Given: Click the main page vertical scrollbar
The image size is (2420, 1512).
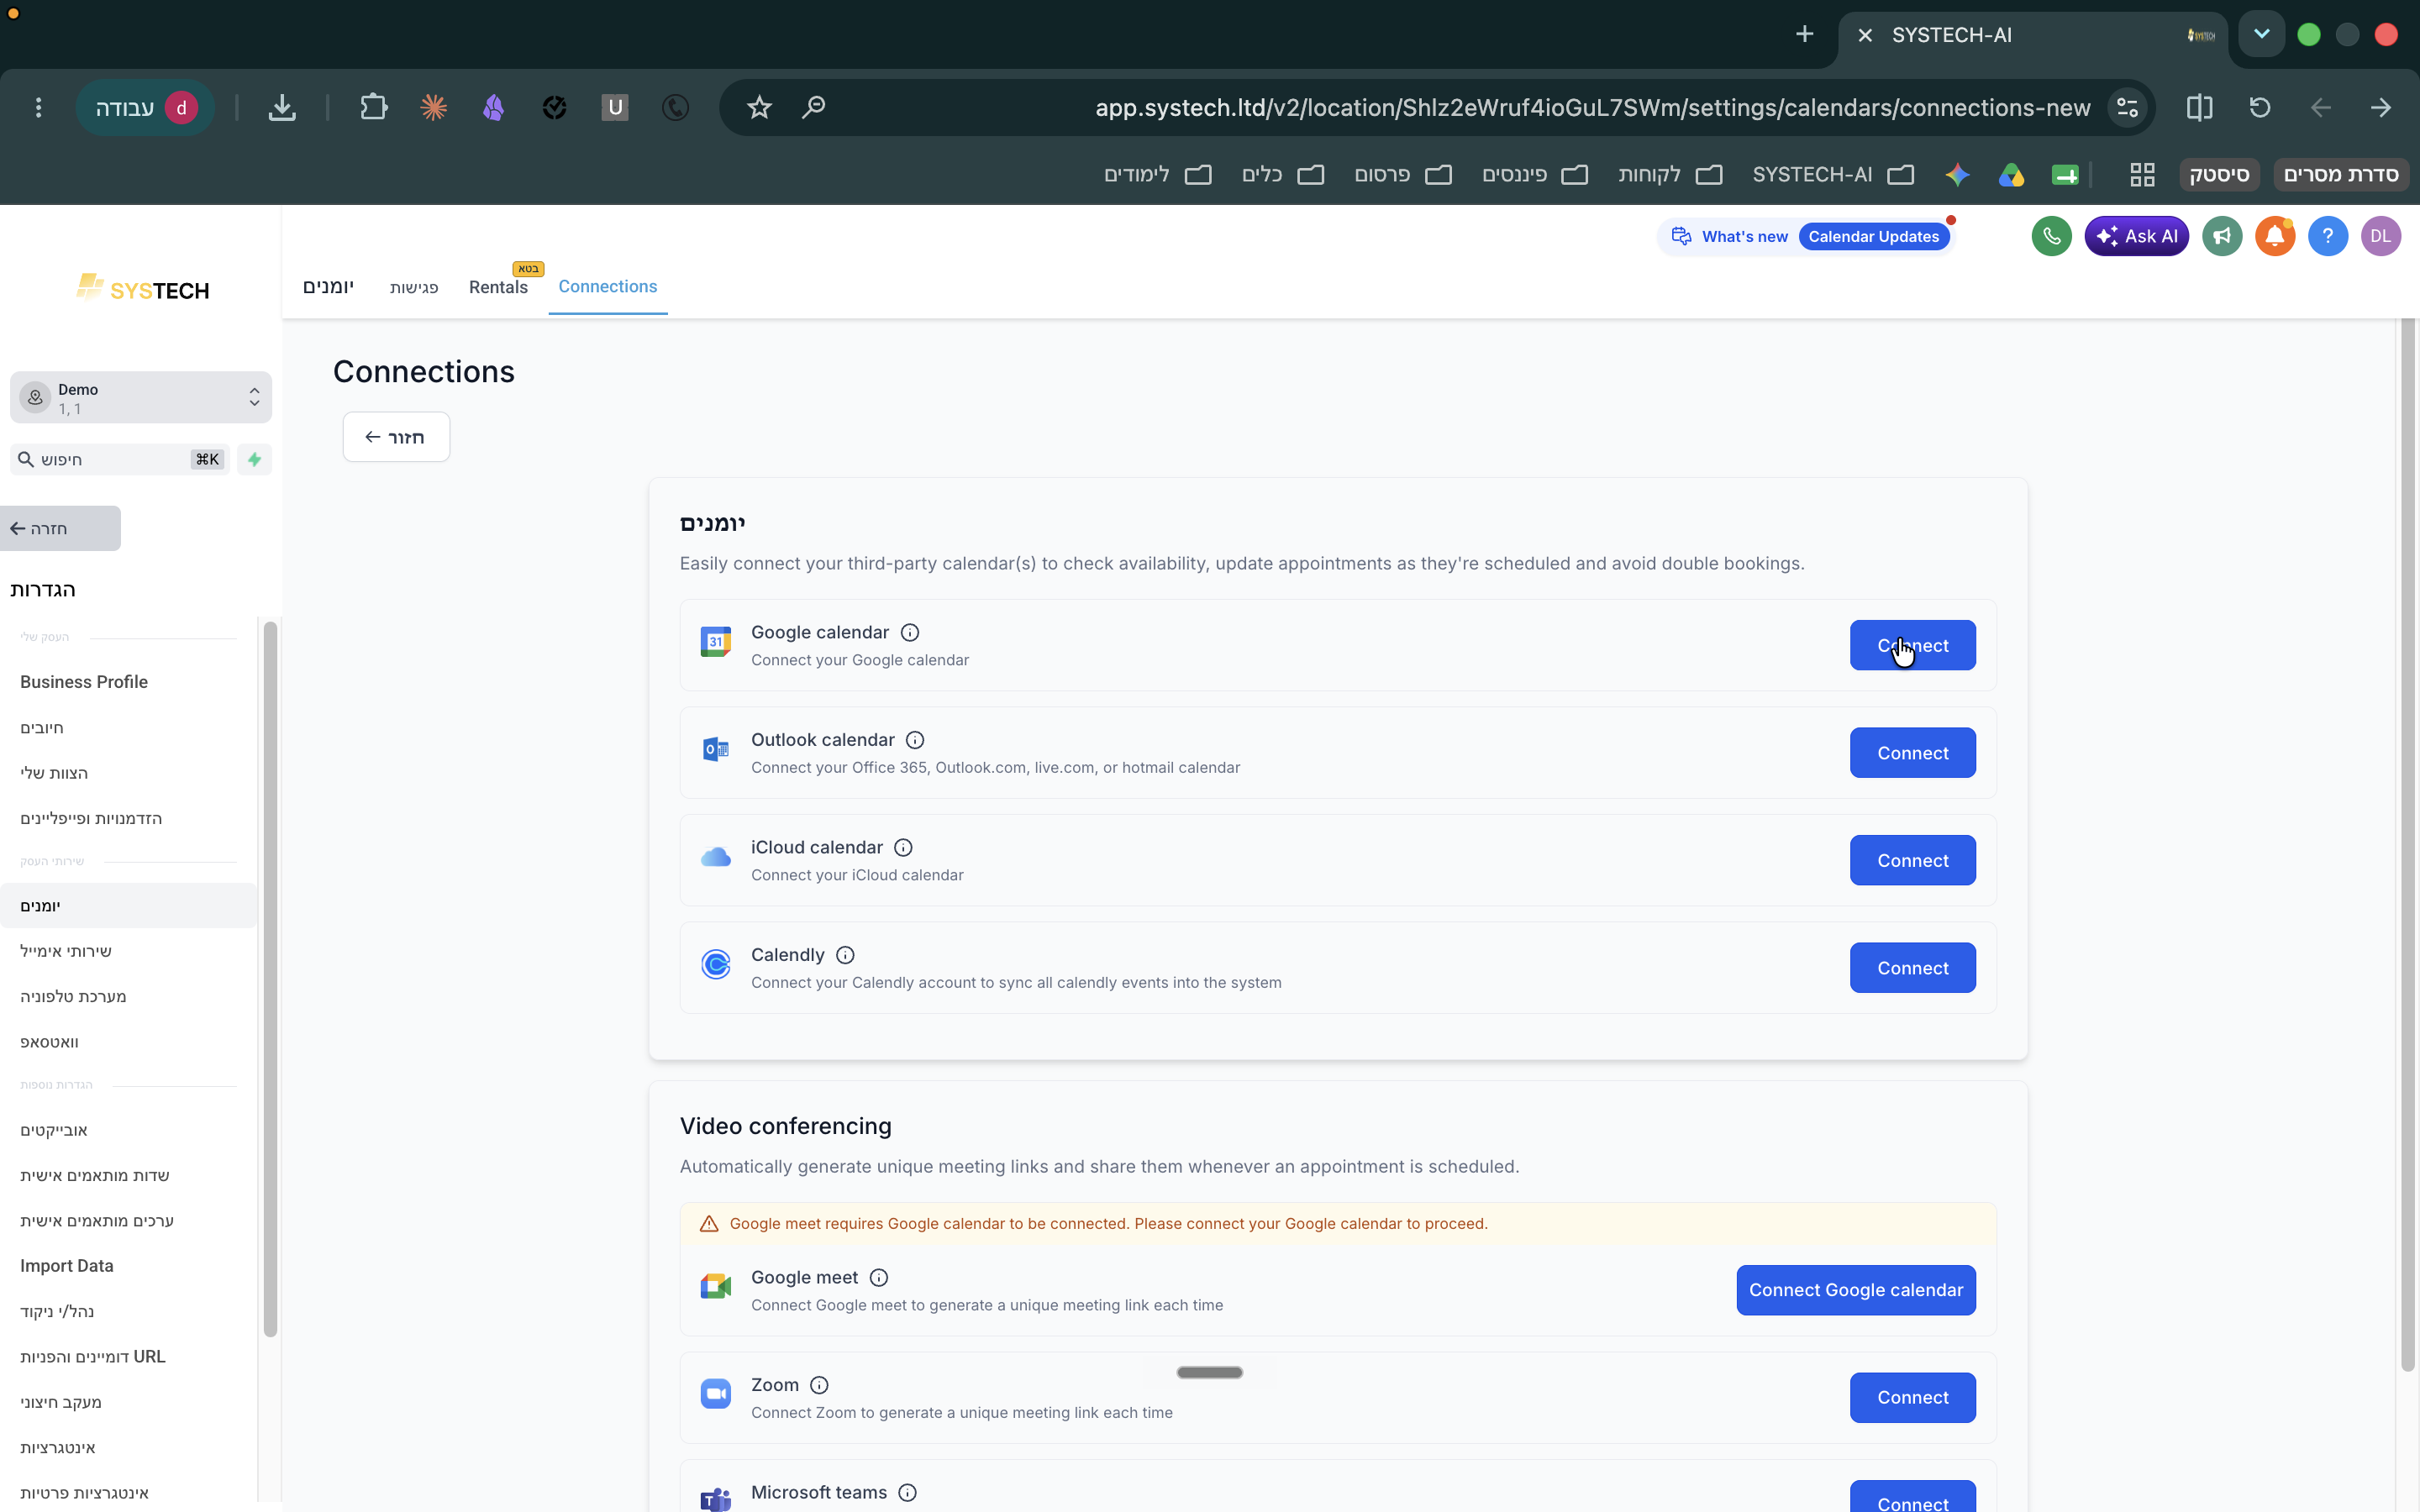Looking at the screenshot, I should pyautogui.click(x=2407, y=845).
